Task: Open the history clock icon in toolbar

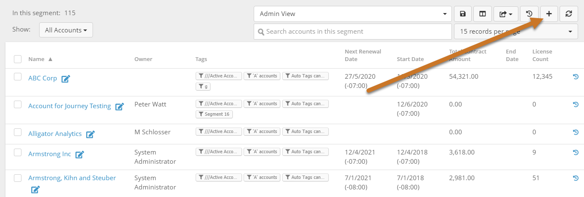Action: tap(529, 14)
